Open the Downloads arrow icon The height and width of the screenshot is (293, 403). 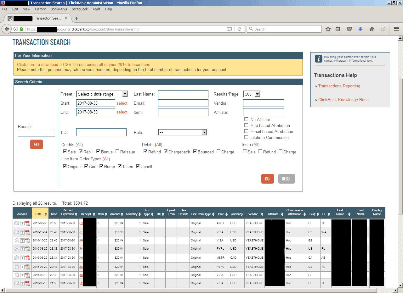pos(360,29)
